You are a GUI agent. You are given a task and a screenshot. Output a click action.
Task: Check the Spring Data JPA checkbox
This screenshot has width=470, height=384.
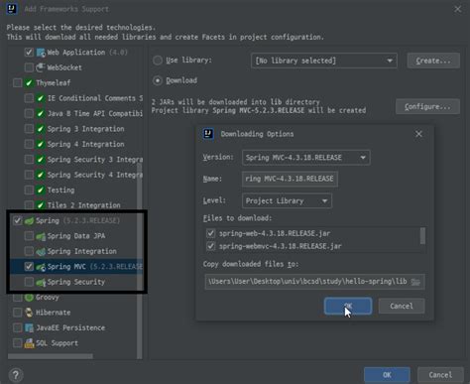tap(29, 236)
